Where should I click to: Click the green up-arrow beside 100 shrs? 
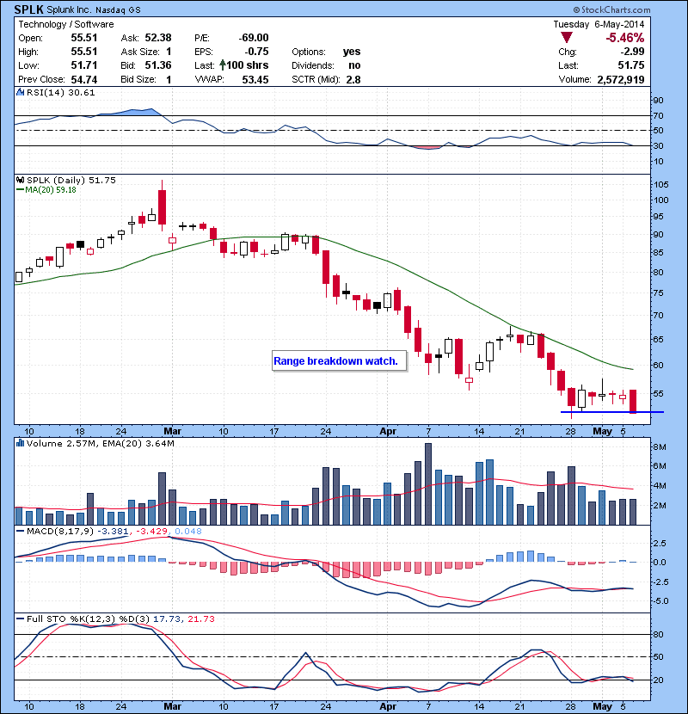coord(222,65)
